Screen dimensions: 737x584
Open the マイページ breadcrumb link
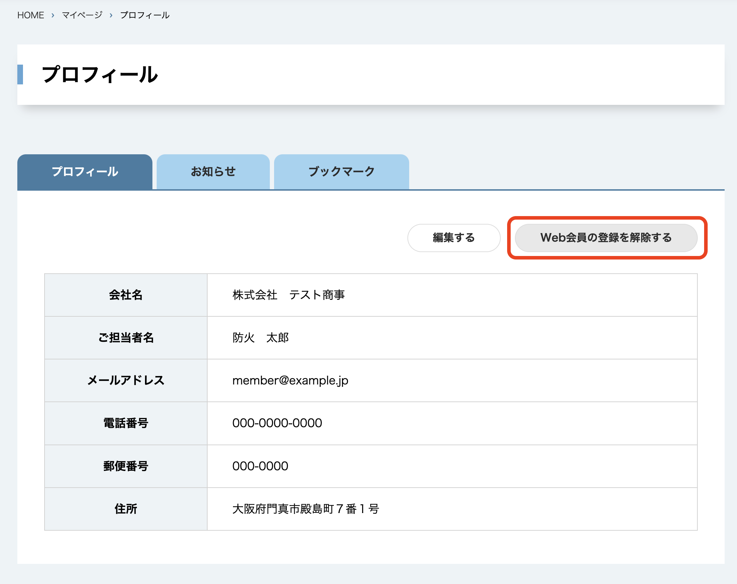(x=81, y=15)
